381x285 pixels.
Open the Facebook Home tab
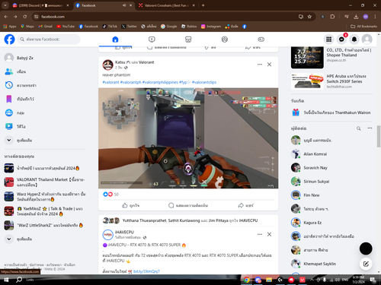(x=115, y=40)
